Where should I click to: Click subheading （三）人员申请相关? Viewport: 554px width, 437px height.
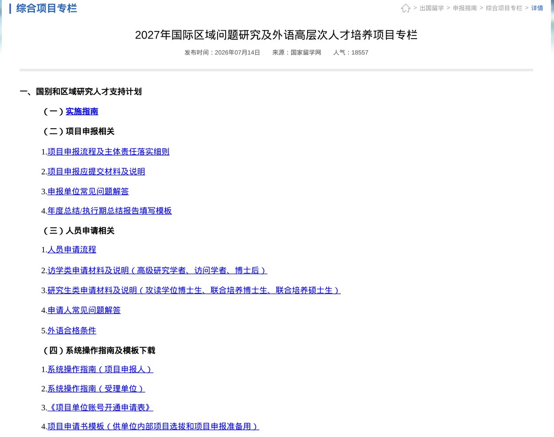tap(78, 231)
